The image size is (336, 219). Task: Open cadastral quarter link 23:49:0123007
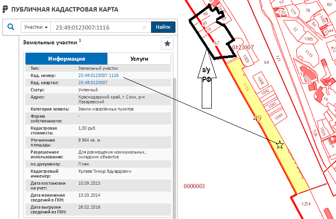tap(93, 83)
